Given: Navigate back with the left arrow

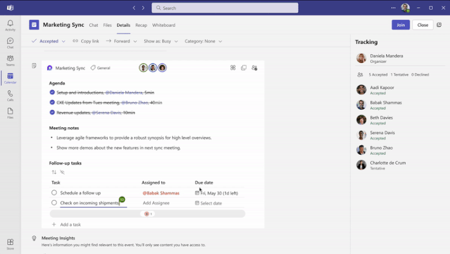Looking at the screenshot, I should (134, 8).
